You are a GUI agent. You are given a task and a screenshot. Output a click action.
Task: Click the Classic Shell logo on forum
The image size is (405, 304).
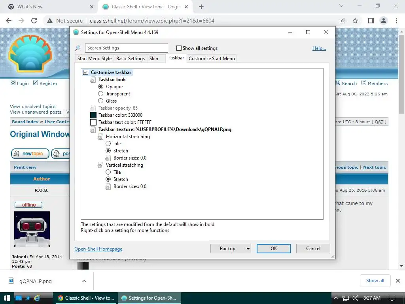(x=30, y=53)
